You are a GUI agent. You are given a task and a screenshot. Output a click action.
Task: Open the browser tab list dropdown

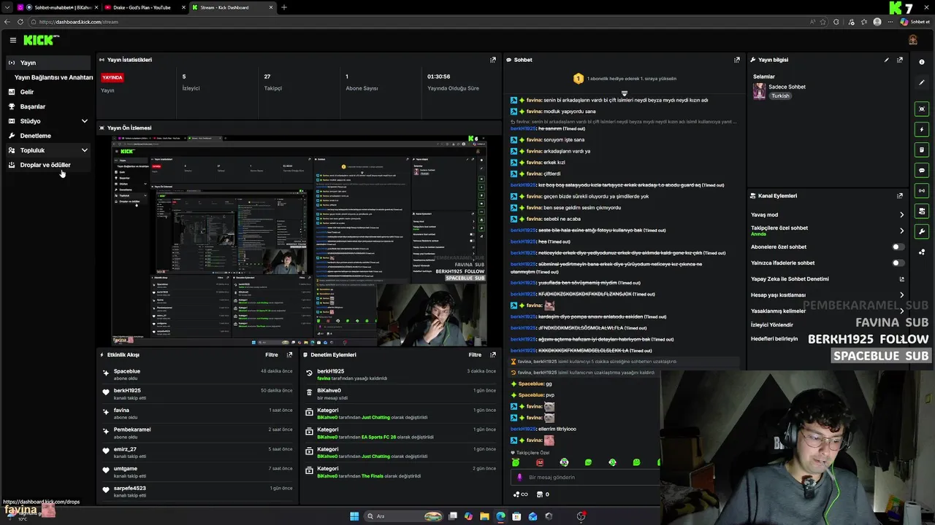click(x=8, y=7)
